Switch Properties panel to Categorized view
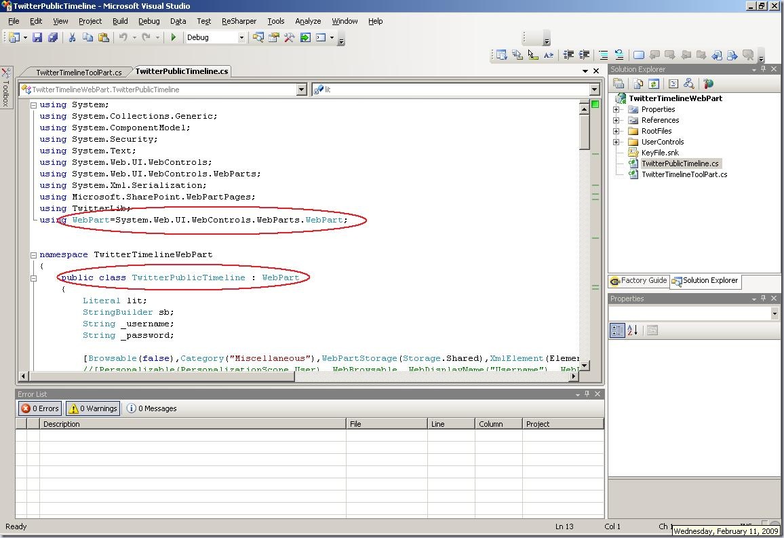 (x=617, y=330)
